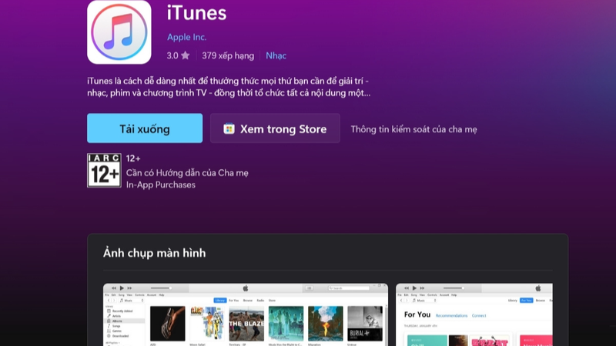Open the Library albums screenshot thumbnail
This screenshot has width=616, height=346.
click(x=246, y=314)
